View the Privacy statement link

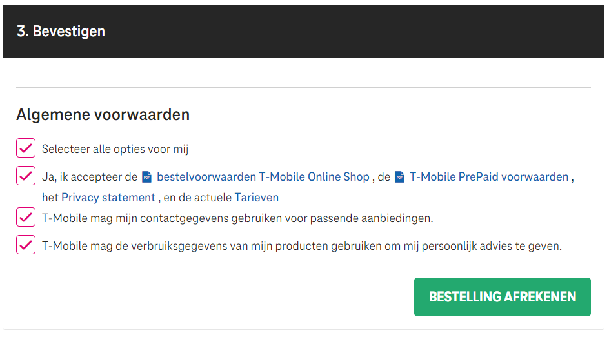[x=108, y=198]
